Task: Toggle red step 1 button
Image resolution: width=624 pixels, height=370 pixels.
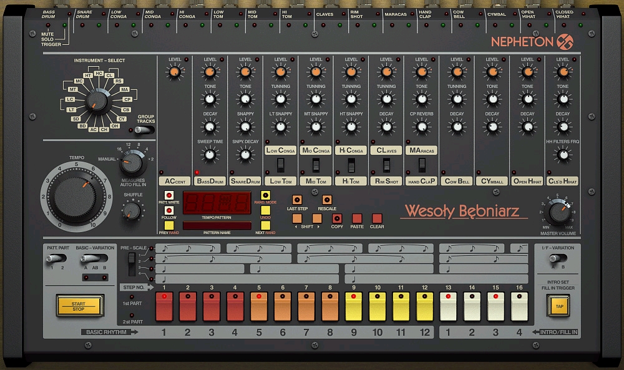Action: 164,306
